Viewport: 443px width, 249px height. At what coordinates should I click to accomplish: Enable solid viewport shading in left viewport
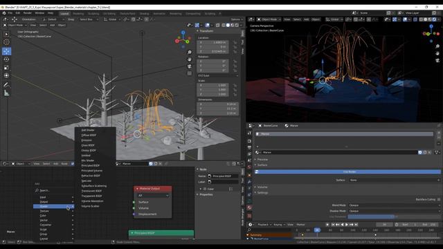pos(228,25)
